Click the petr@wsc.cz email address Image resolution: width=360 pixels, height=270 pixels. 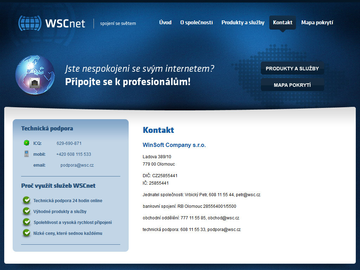[x=248, y=195]
